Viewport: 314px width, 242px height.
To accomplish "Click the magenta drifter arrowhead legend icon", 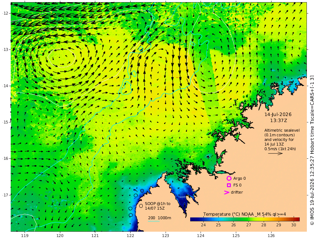I will pos(227,193).
